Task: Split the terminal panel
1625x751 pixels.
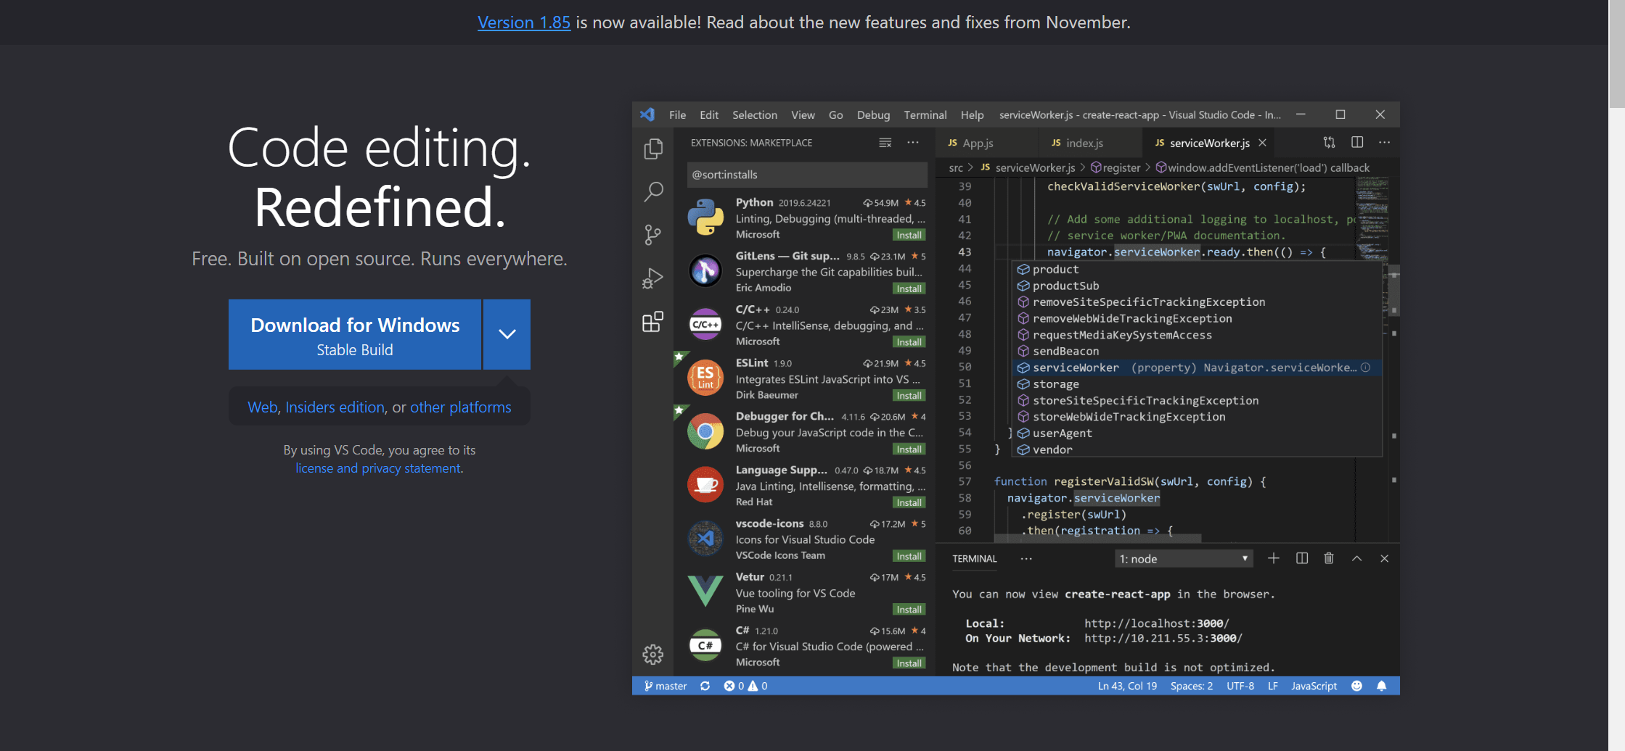Action: pos(1302,558)
